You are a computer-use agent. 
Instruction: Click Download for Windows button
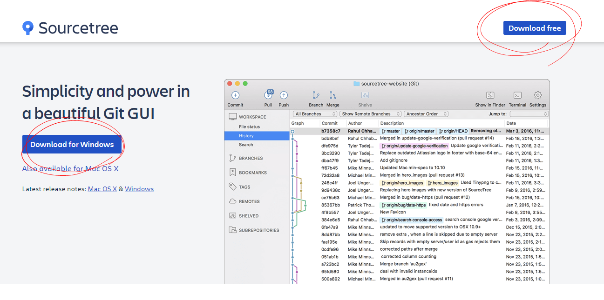72,144
